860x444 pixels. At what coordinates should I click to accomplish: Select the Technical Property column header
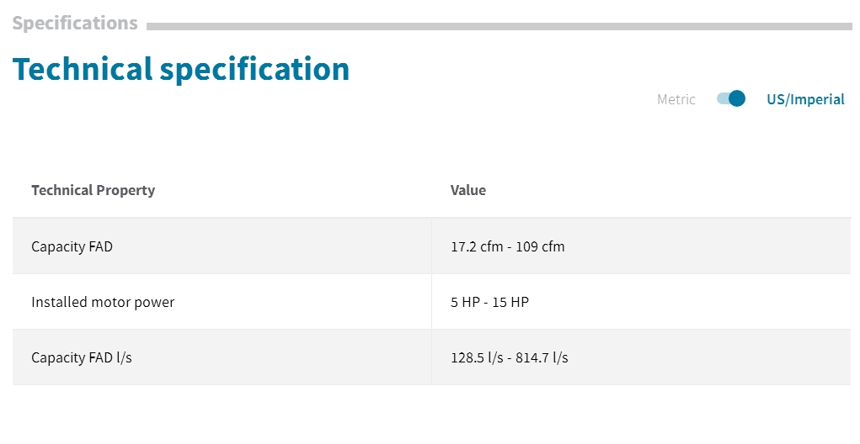(x=93, y=190)
